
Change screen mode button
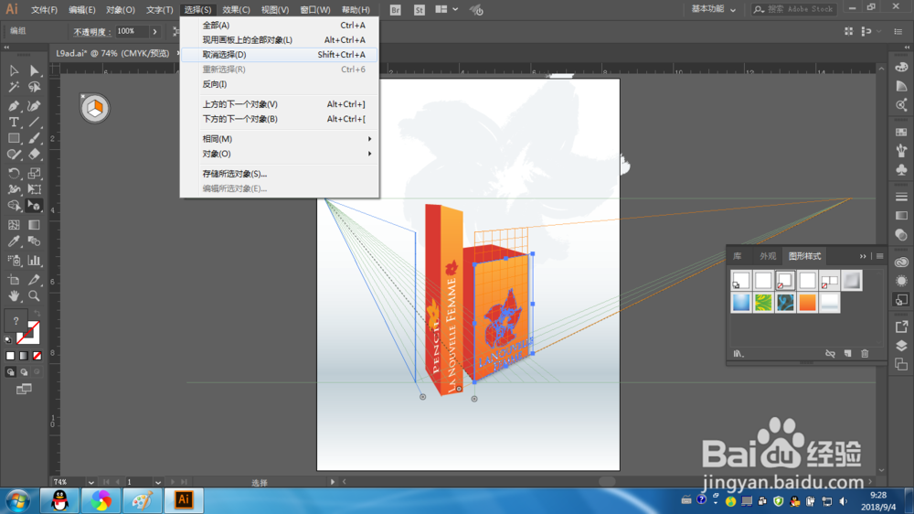pos(24,389)
